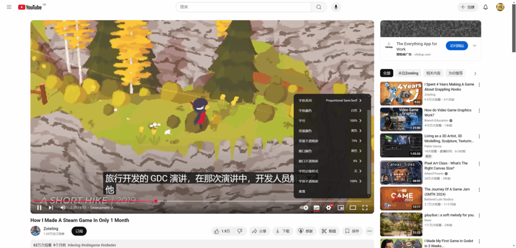Open "Living as a 3D Artist" video title

(449, 138)
